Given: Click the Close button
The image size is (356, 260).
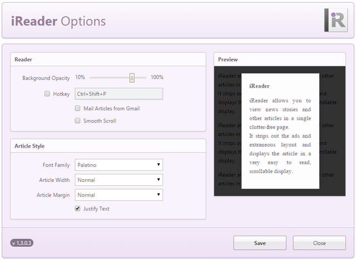Looking at the screenshot, I should tap(319, 243).
